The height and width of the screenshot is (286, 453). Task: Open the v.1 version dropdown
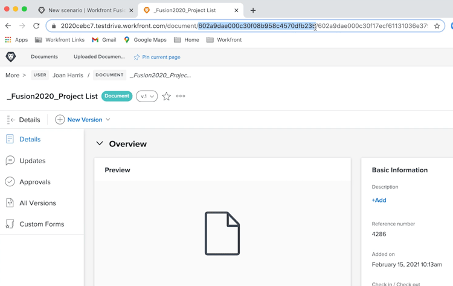coord(147,96)
